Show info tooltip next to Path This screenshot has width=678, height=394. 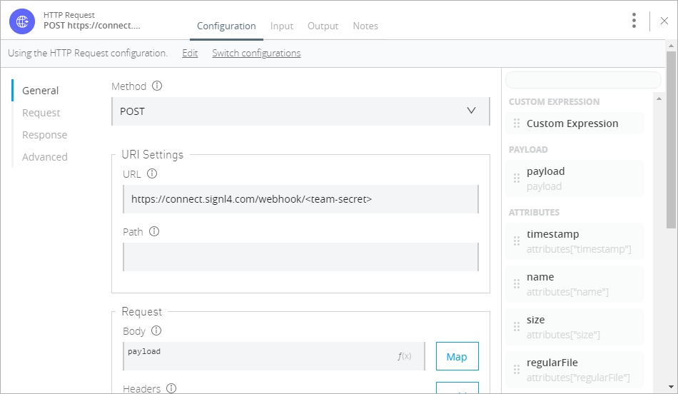pyautogui.click(x=154, y=231)
